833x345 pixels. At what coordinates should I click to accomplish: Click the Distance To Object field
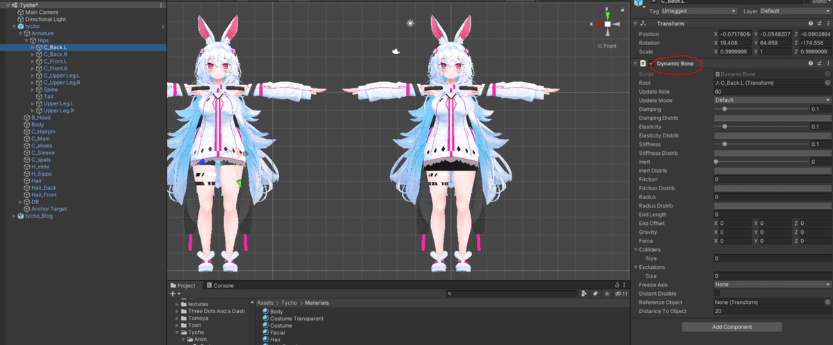pos(772,311)
